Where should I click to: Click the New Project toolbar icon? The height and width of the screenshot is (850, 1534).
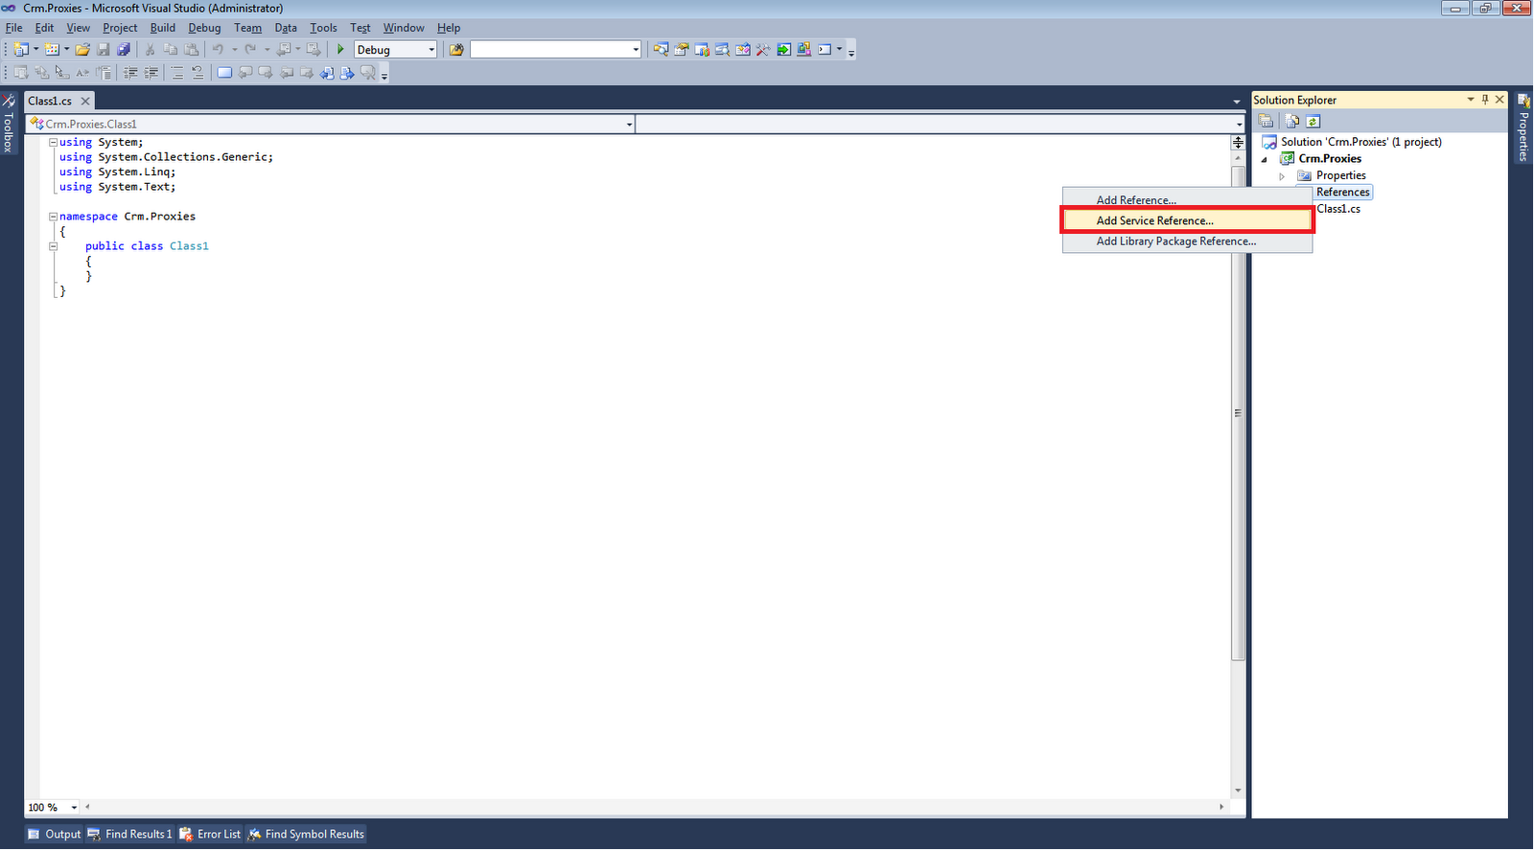[x=20, y=50]
